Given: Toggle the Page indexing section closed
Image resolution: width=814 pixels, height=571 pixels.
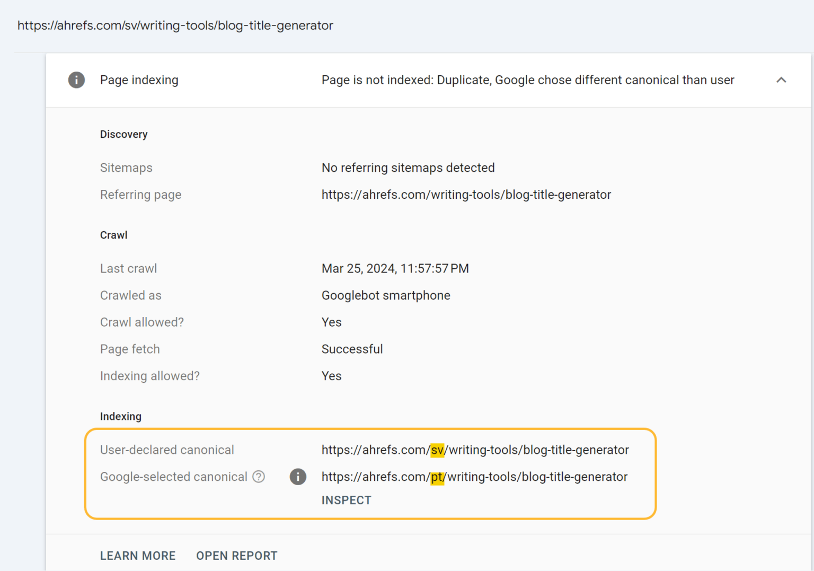Looking at the screenshot, I should (x=782, y=80).
